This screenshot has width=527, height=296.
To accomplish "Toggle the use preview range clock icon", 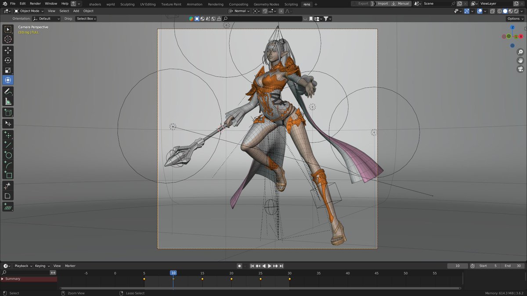I will [x=473, y=266].
